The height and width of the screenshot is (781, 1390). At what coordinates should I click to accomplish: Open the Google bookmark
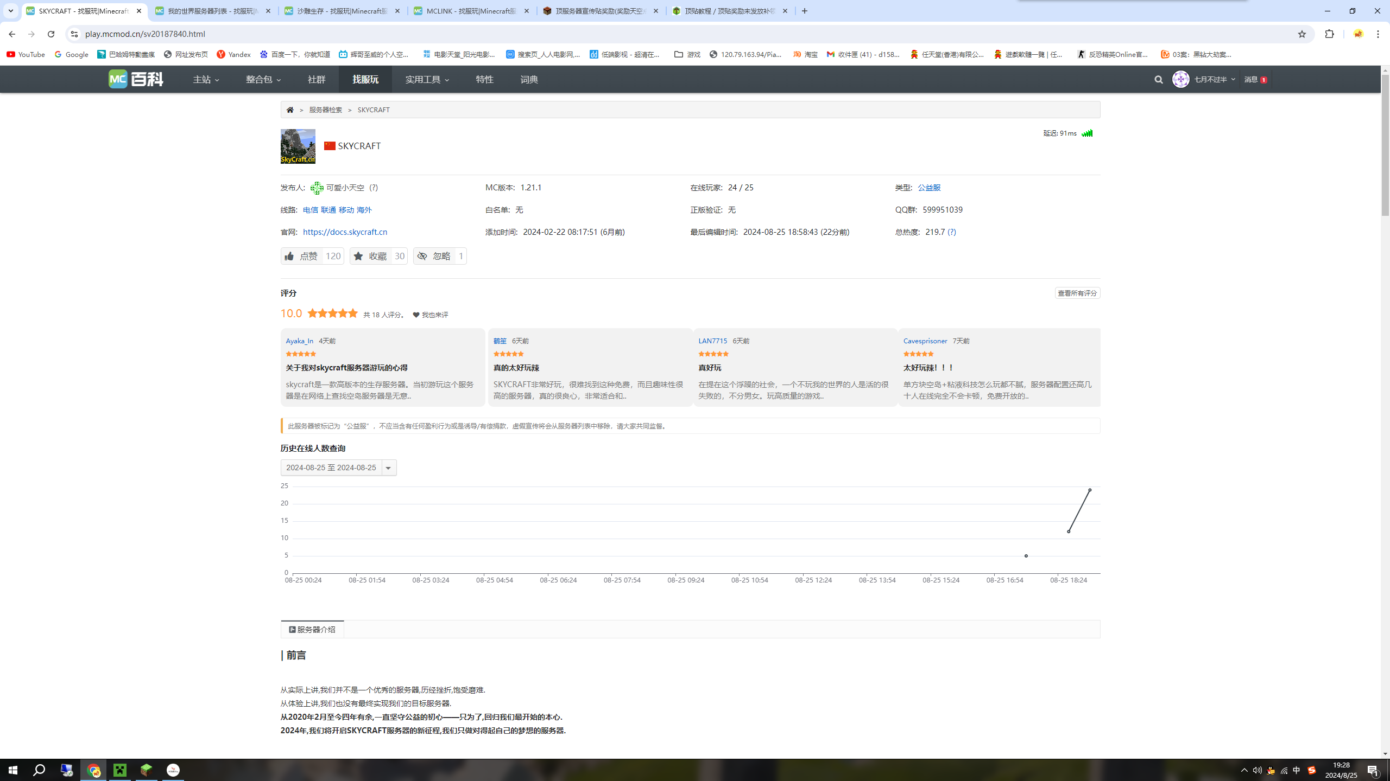pyautogui.click(x=71, y=54)
